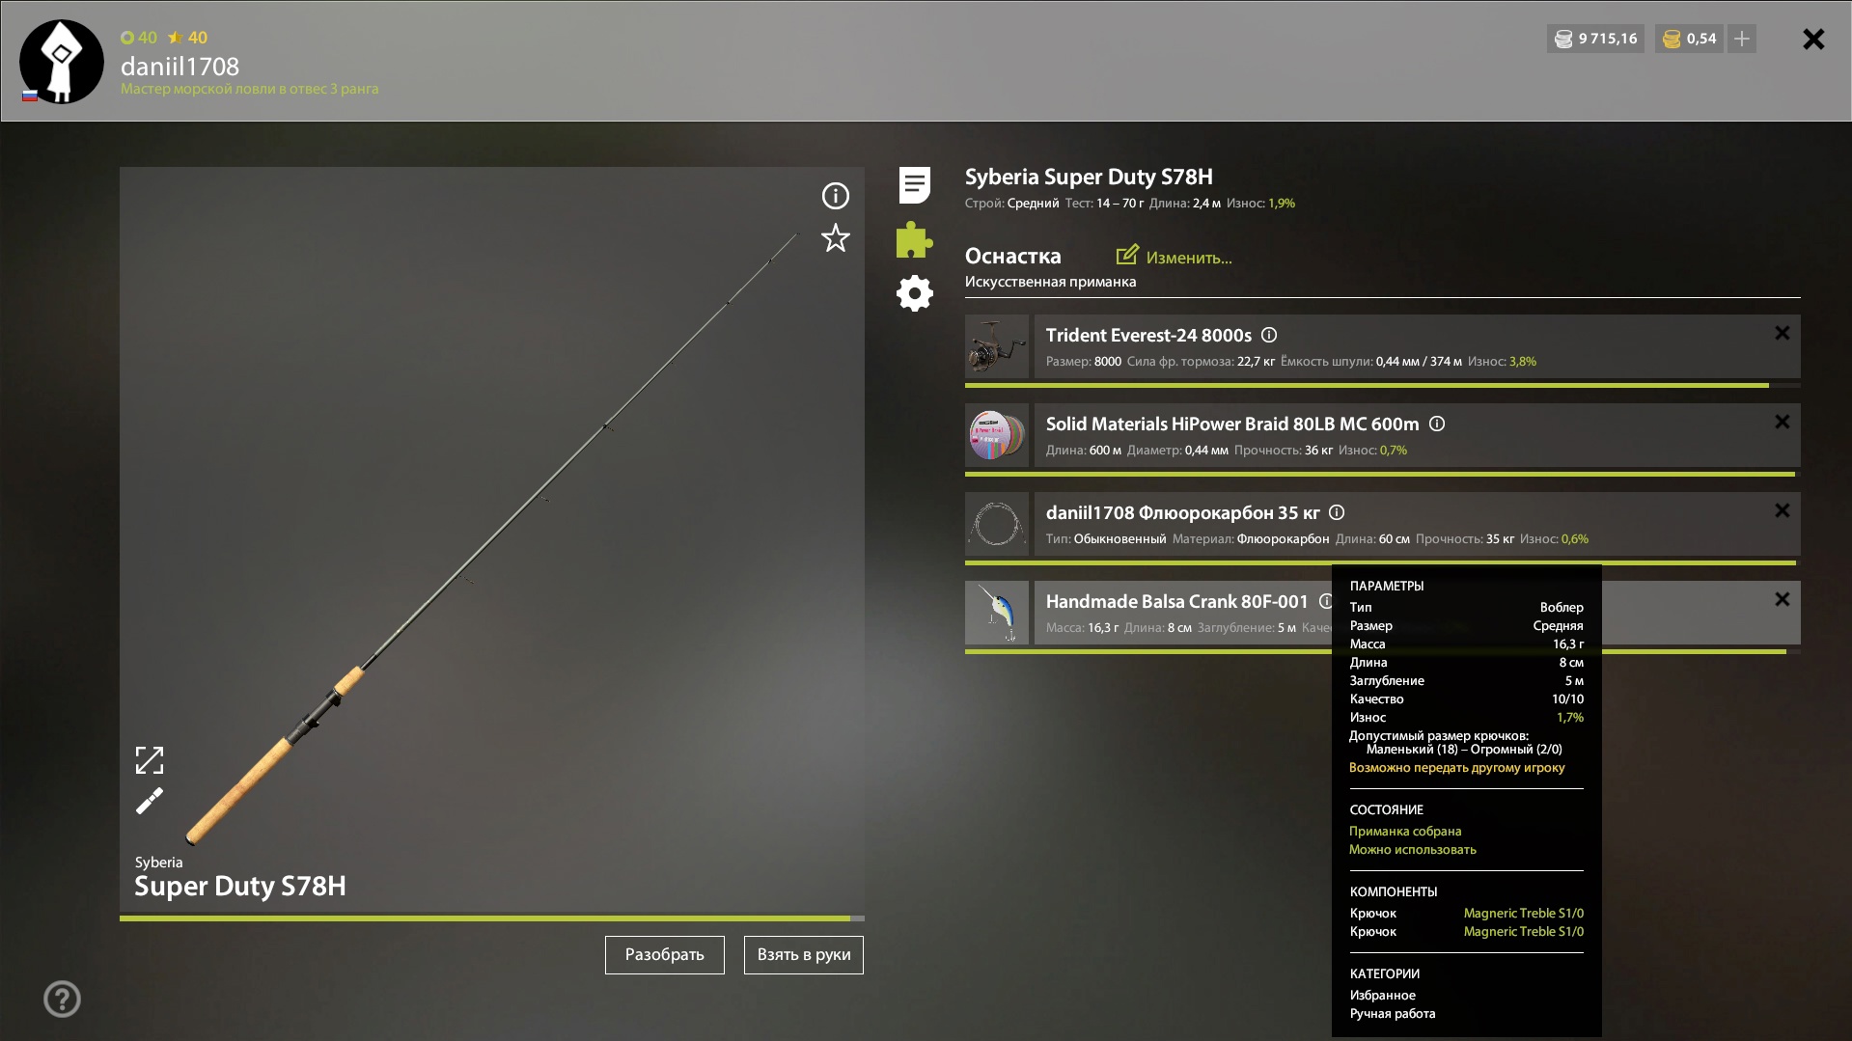
Task: Click the first Magneric Treble S1/0 hook link
Action: point(1523,913)
